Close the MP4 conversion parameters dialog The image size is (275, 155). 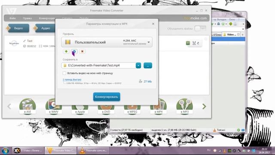pos(153,24)
